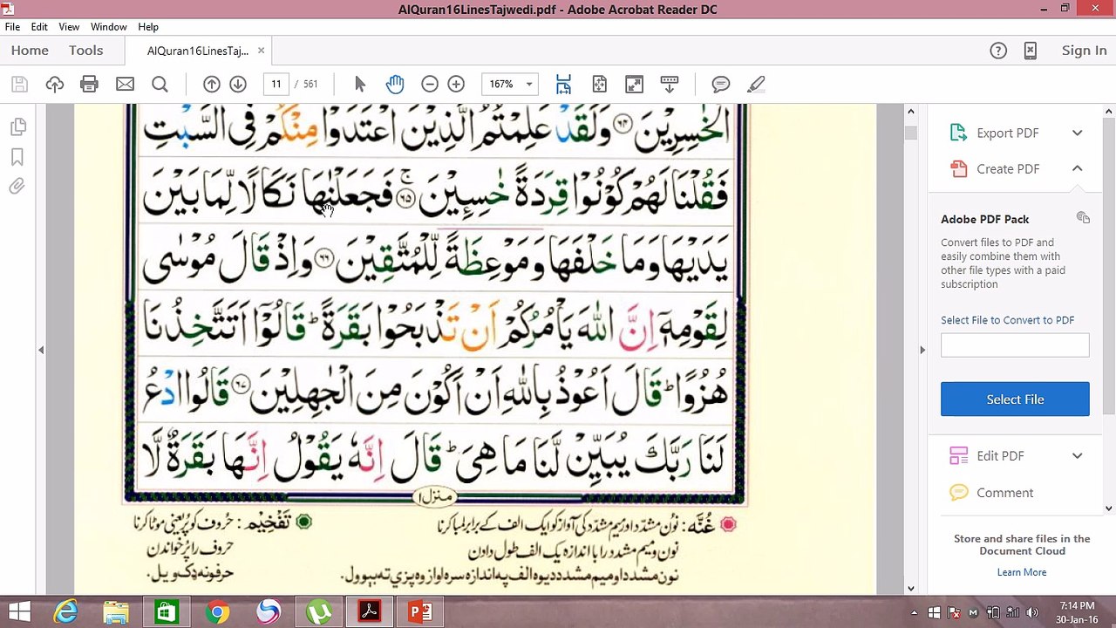Click the Select File to Convert field

point(1015,345)
